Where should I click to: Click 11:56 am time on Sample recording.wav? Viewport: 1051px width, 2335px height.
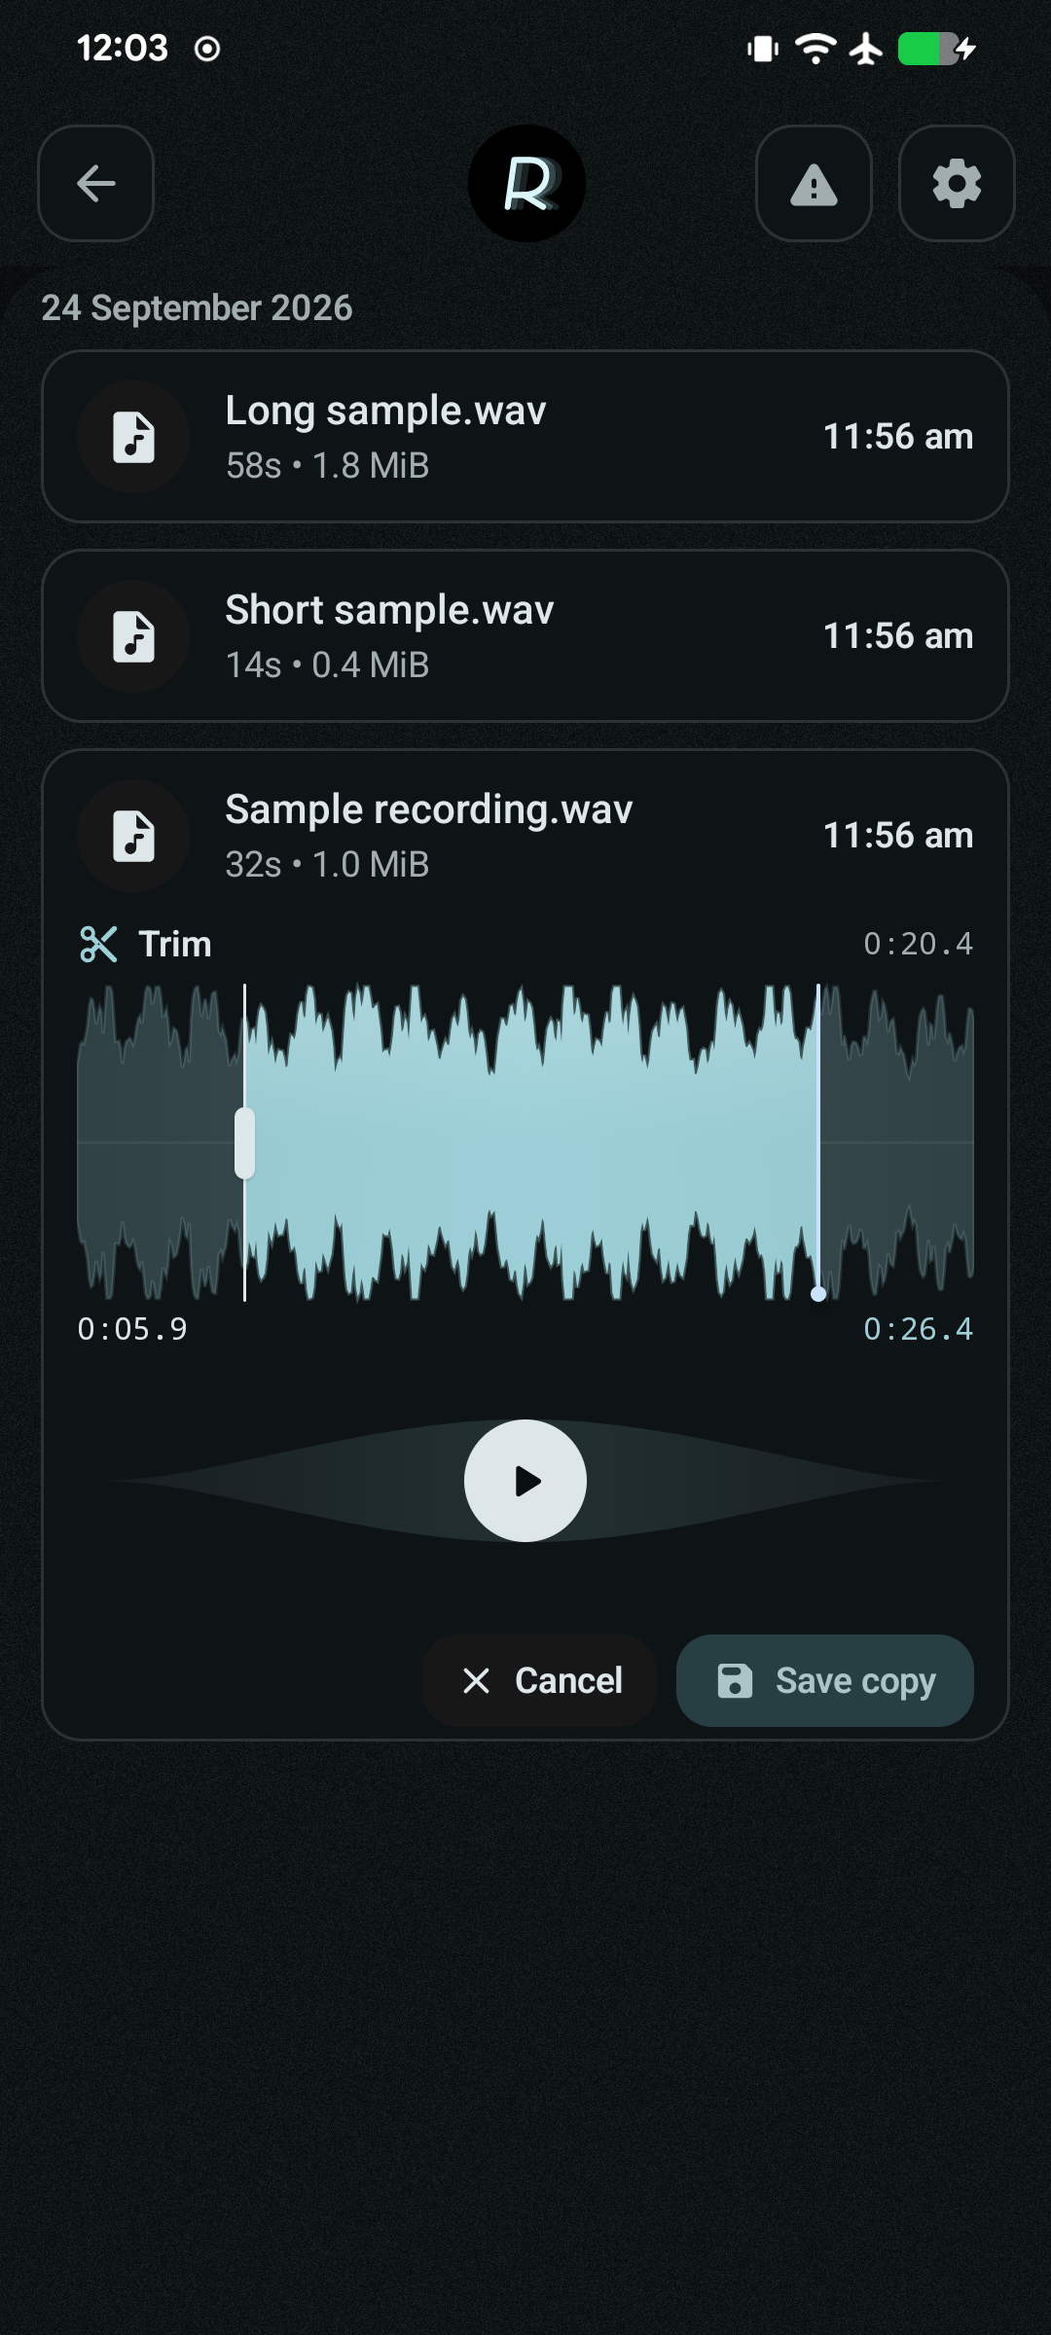tap(898, 836)
